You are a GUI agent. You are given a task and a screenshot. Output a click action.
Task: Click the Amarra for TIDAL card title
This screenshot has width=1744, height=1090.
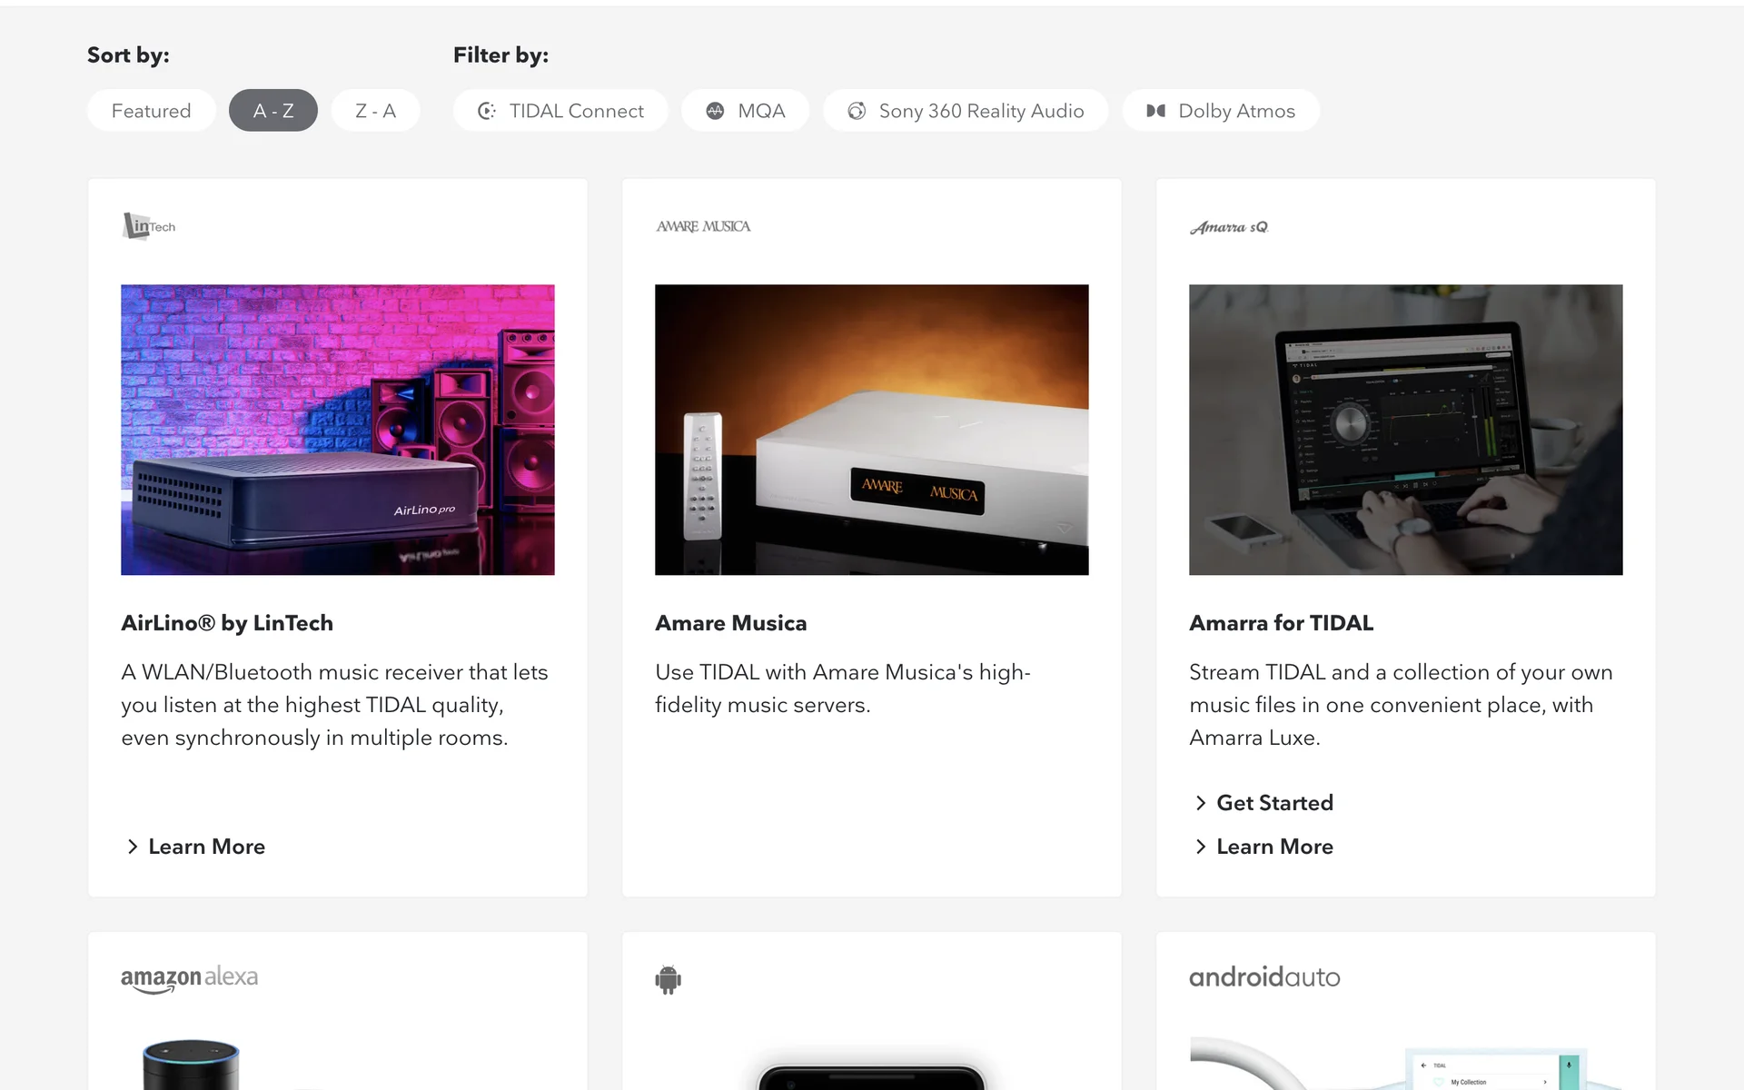[x=1281, y=623]
